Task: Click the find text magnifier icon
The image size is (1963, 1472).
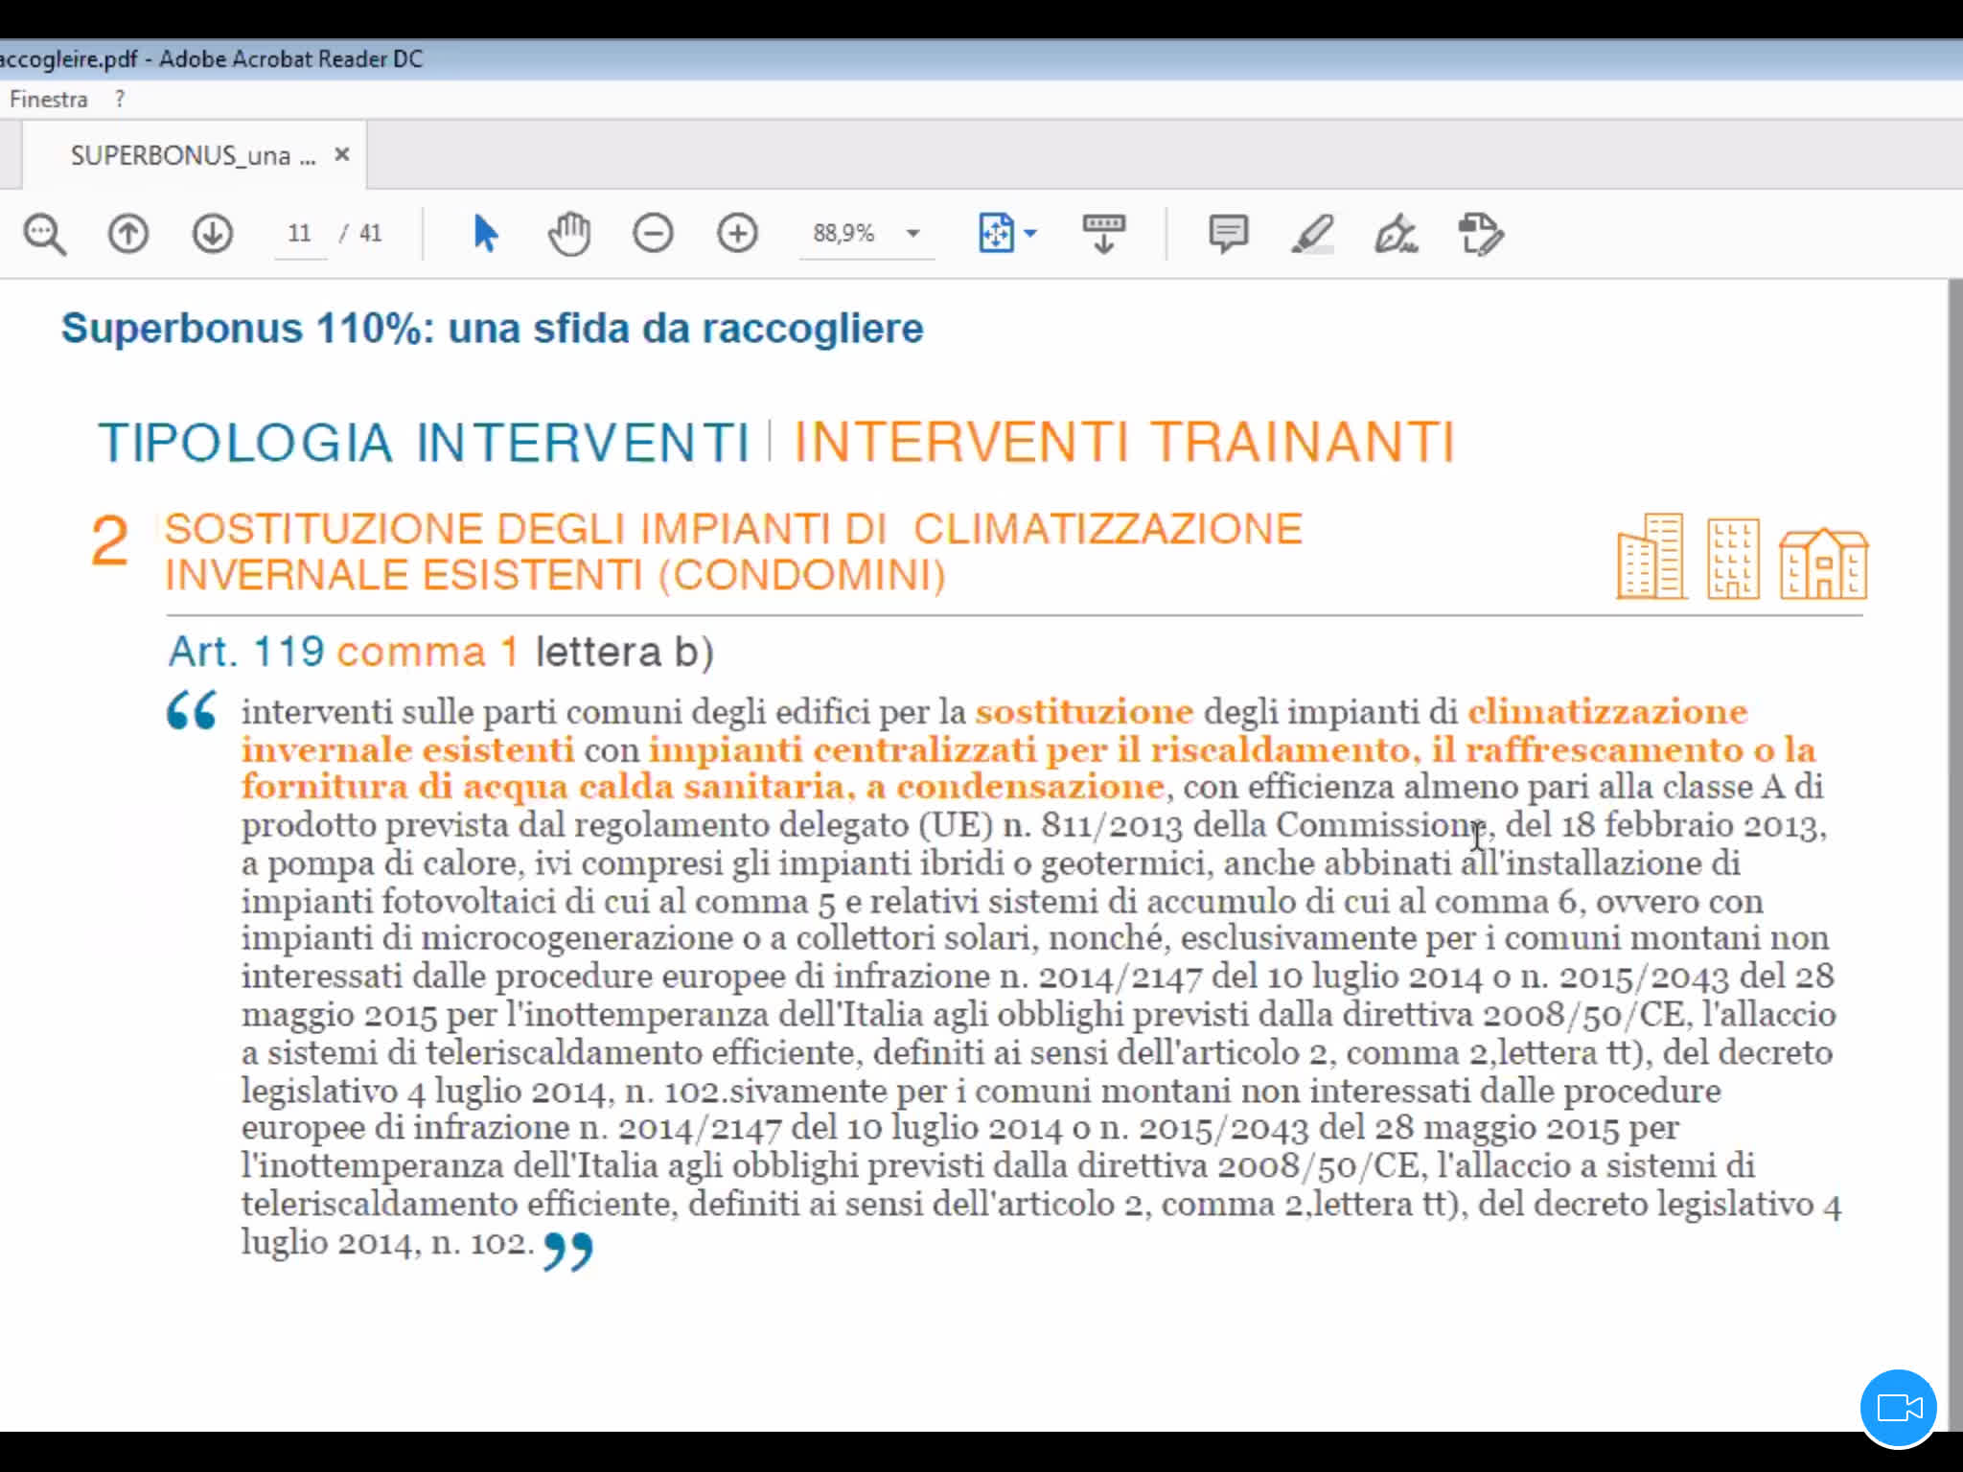Action: 44,234
